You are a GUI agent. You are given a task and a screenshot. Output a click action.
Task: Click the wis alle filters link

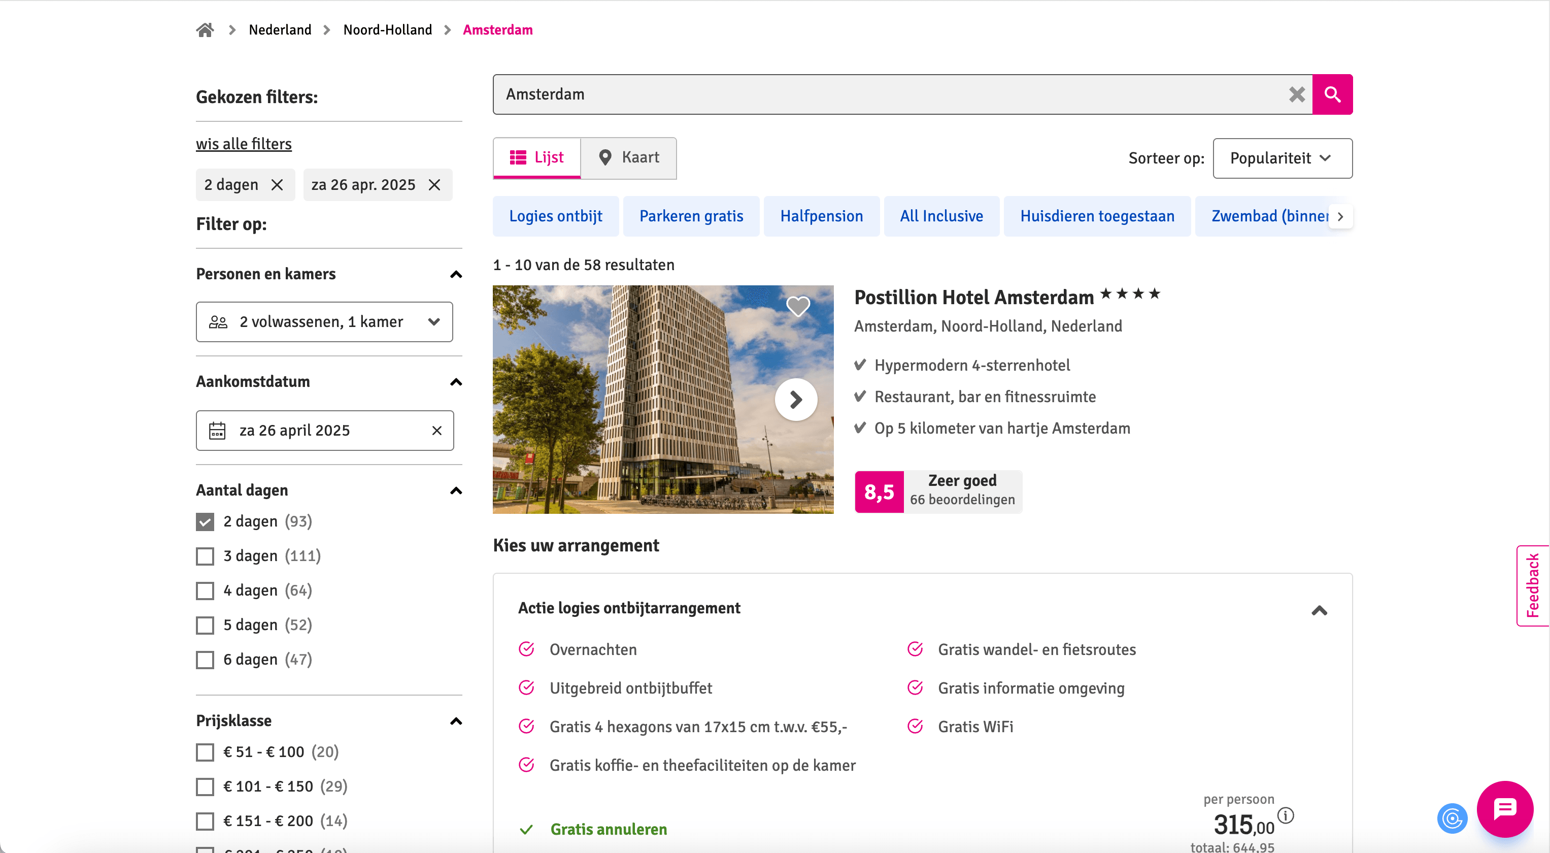pos(243,143)
